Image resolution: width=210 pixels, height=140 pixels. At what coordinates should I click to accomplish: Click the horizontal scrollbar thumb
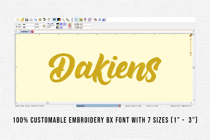(x=48, y=103)
